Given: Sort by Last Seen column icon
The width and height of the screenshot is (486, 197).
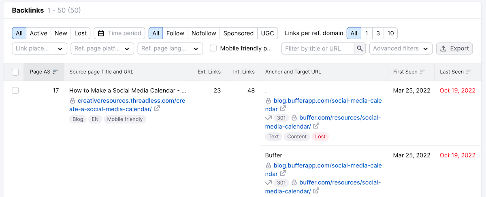Looking at the screenshot, I should (469, 72).
